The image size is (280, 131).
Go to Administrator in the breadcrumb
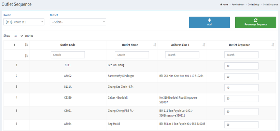238,5
